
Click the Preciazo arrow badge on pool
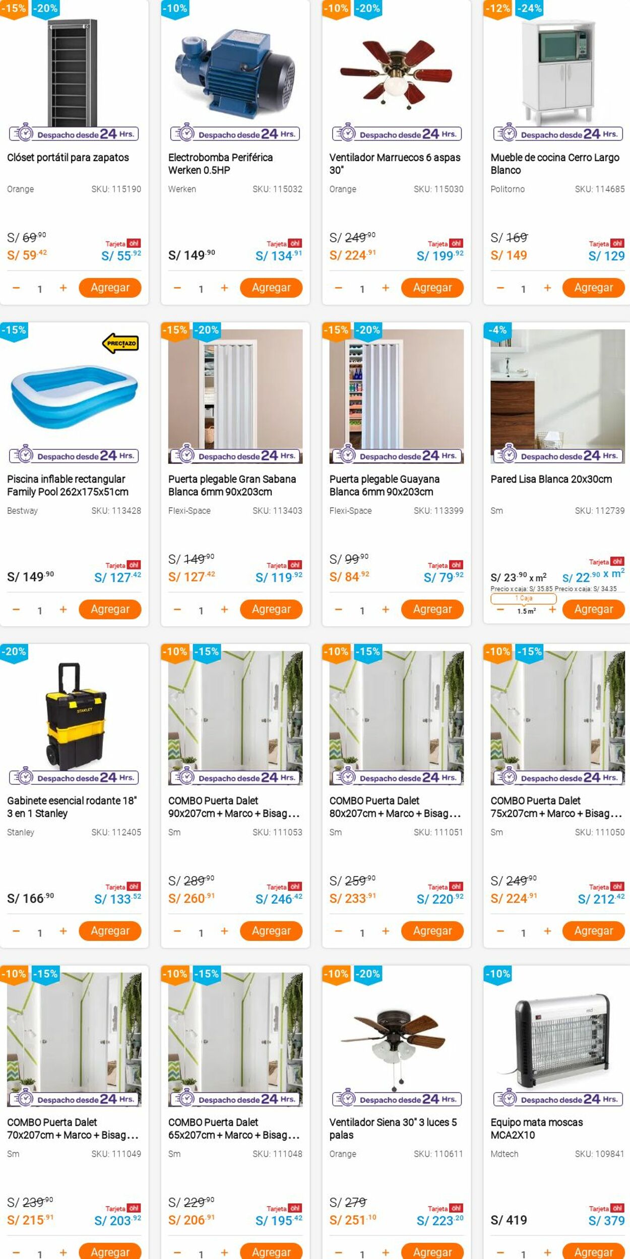tap(120, 343)
